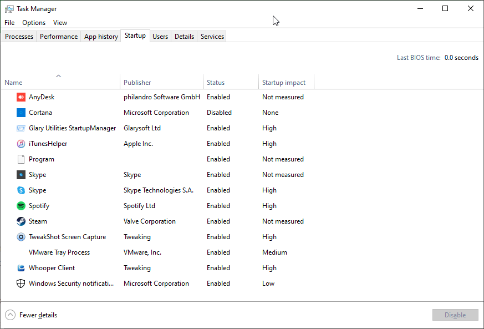The height and width of the screenshot is (329, 484).
Task: Select Glary Utilities StartupManager name
Action: click(72, 128)
